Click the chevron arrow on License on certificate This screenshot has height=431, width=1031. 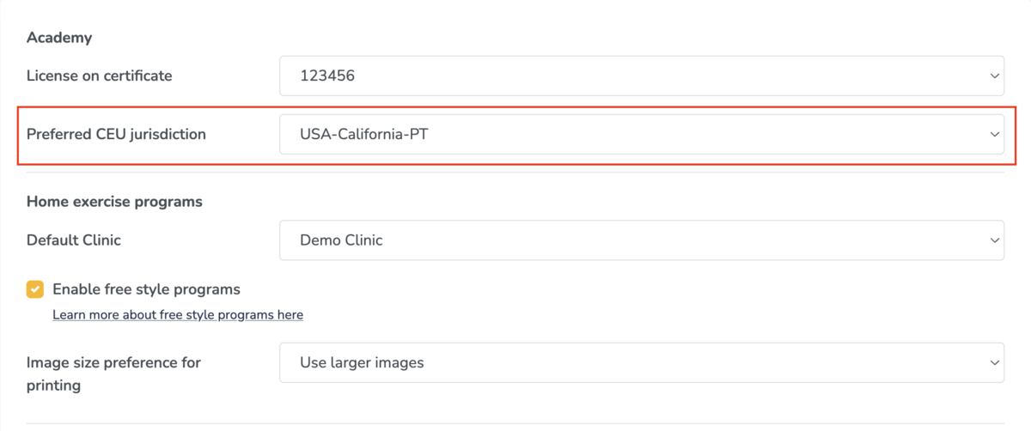[994, 76]
